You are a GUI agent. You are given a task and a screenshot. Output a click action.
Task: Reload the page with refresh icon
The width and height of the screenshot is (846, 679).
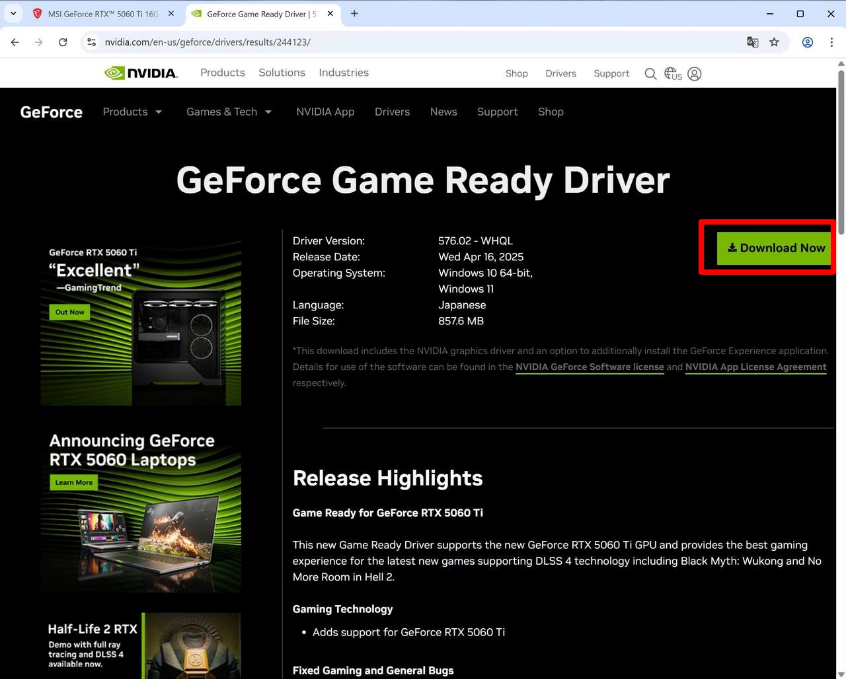(x=63, y=42)
